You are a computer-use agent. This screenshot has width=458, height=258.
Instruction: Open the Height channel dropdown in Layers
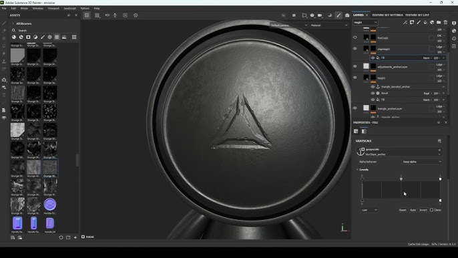pyautogui.click(x=365, y=22)
